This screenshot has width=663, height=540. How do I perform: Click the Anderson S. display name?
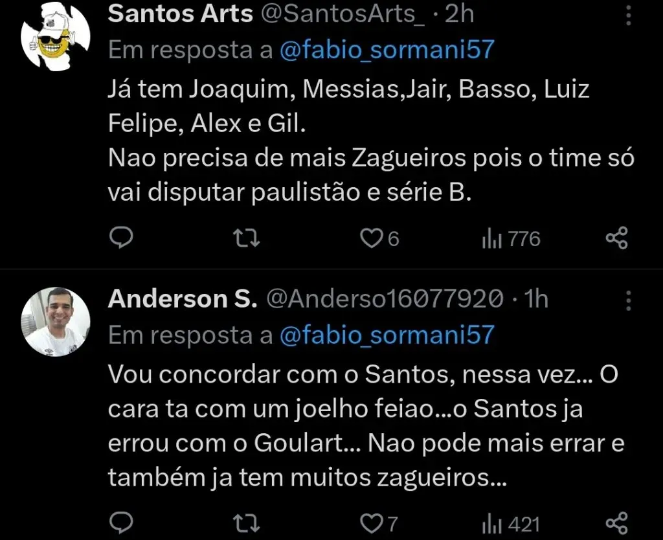click(x=183, y=299)
